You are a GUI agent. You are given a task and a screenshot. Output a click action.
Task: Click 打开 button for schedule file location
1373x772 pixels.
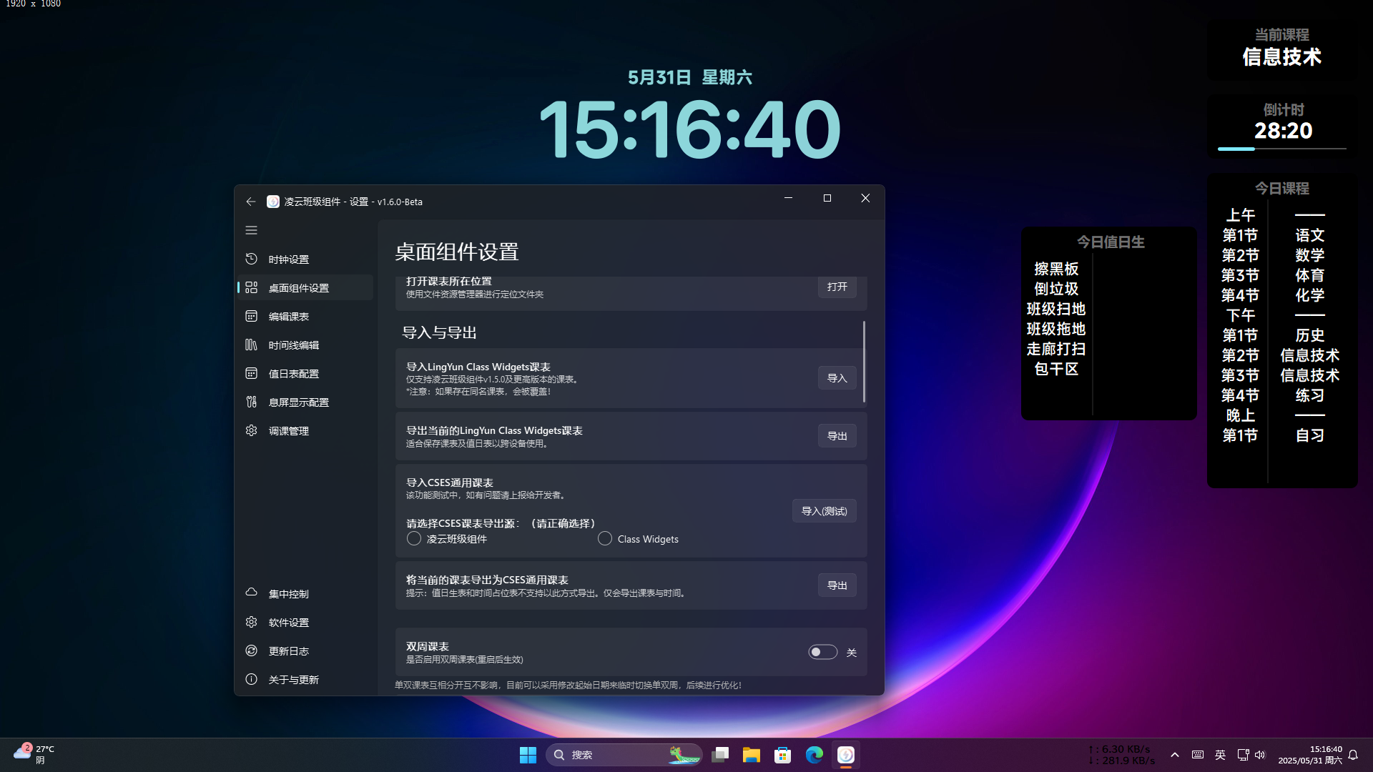click(x=837, y=287)
